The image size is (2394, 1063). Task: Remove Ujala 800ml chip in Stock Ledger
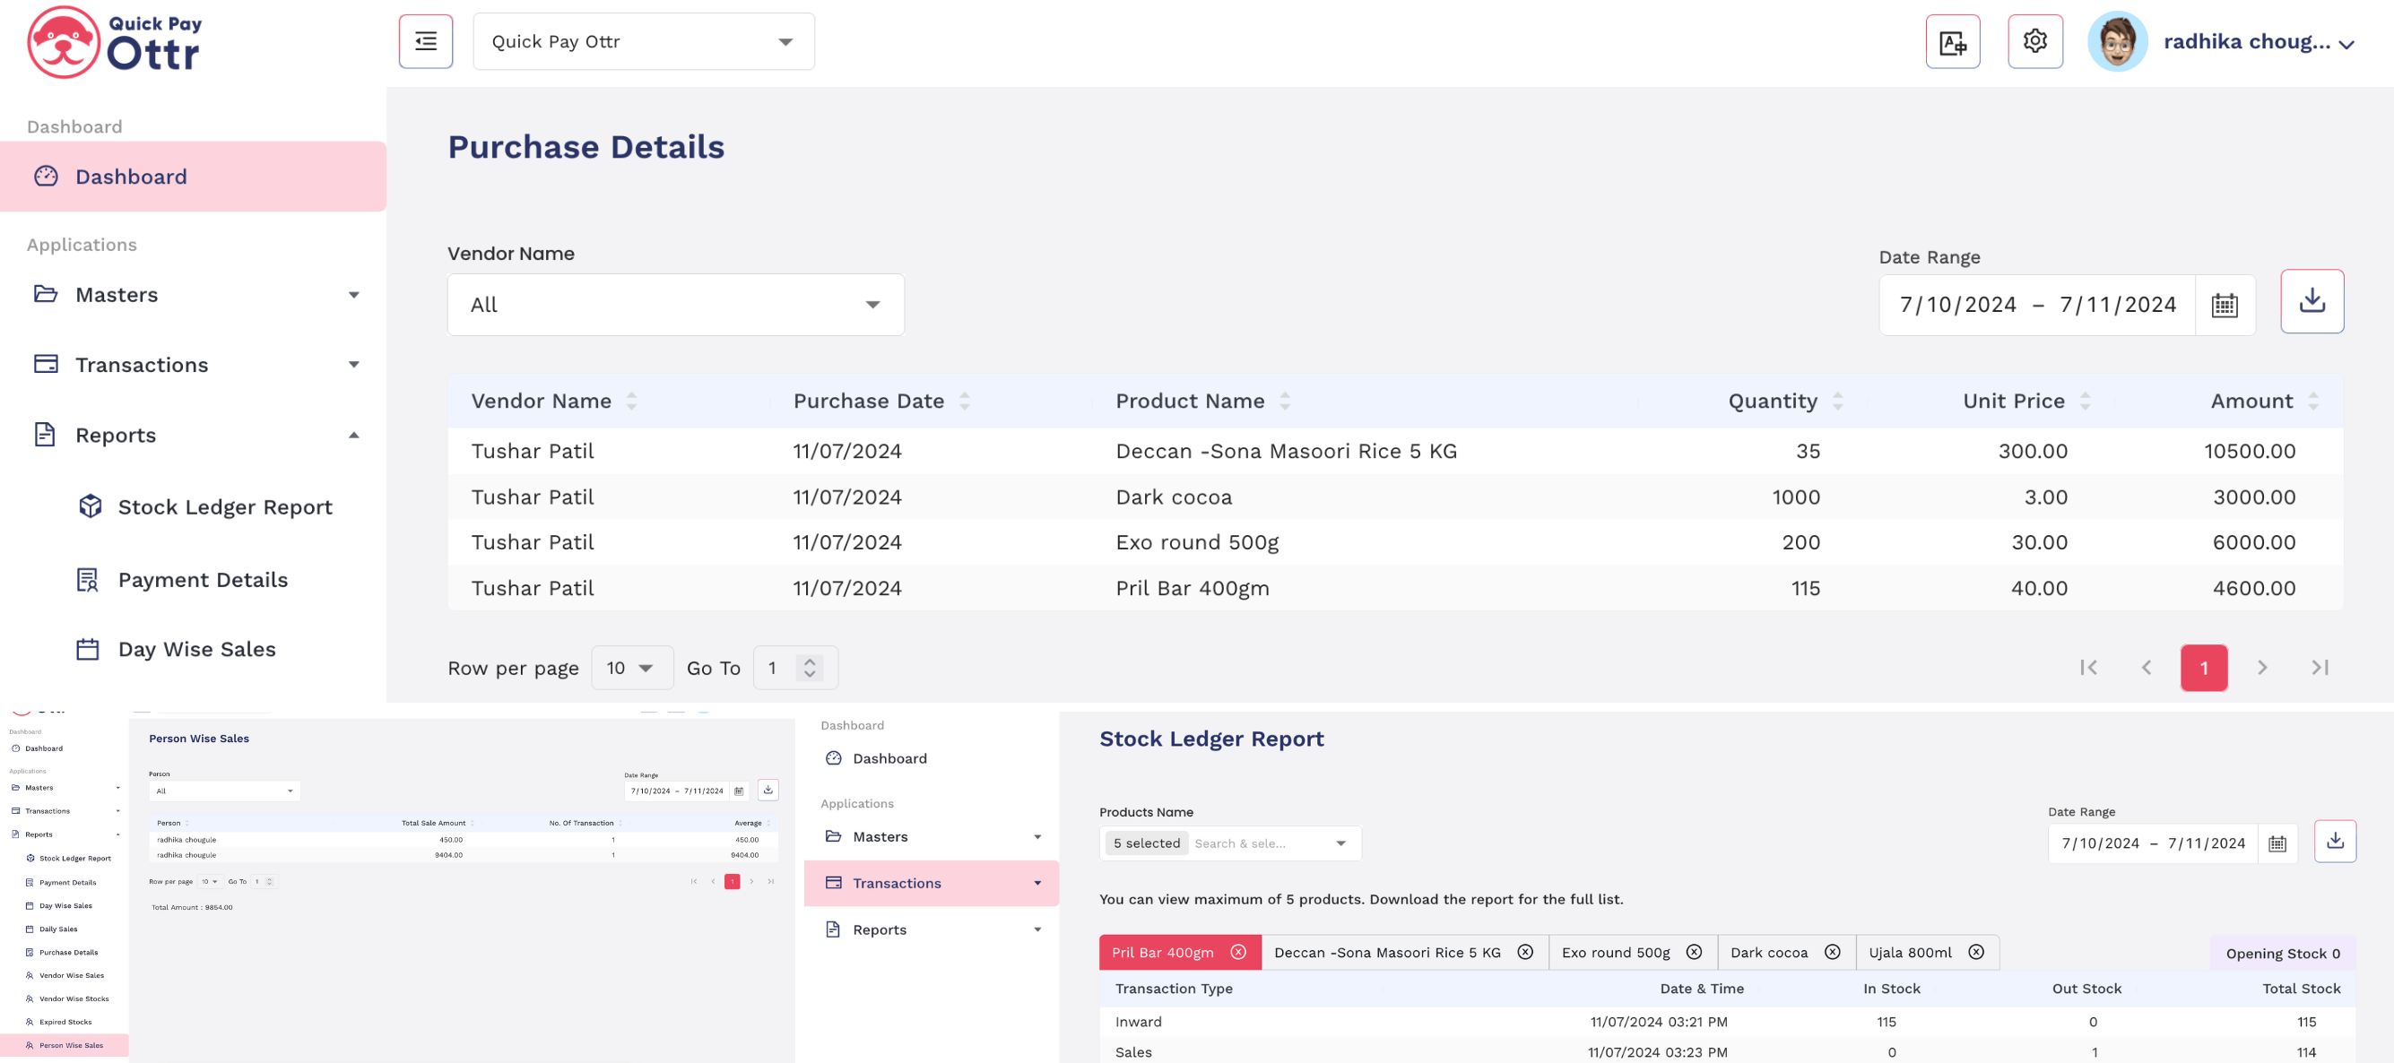[1976, 952]
